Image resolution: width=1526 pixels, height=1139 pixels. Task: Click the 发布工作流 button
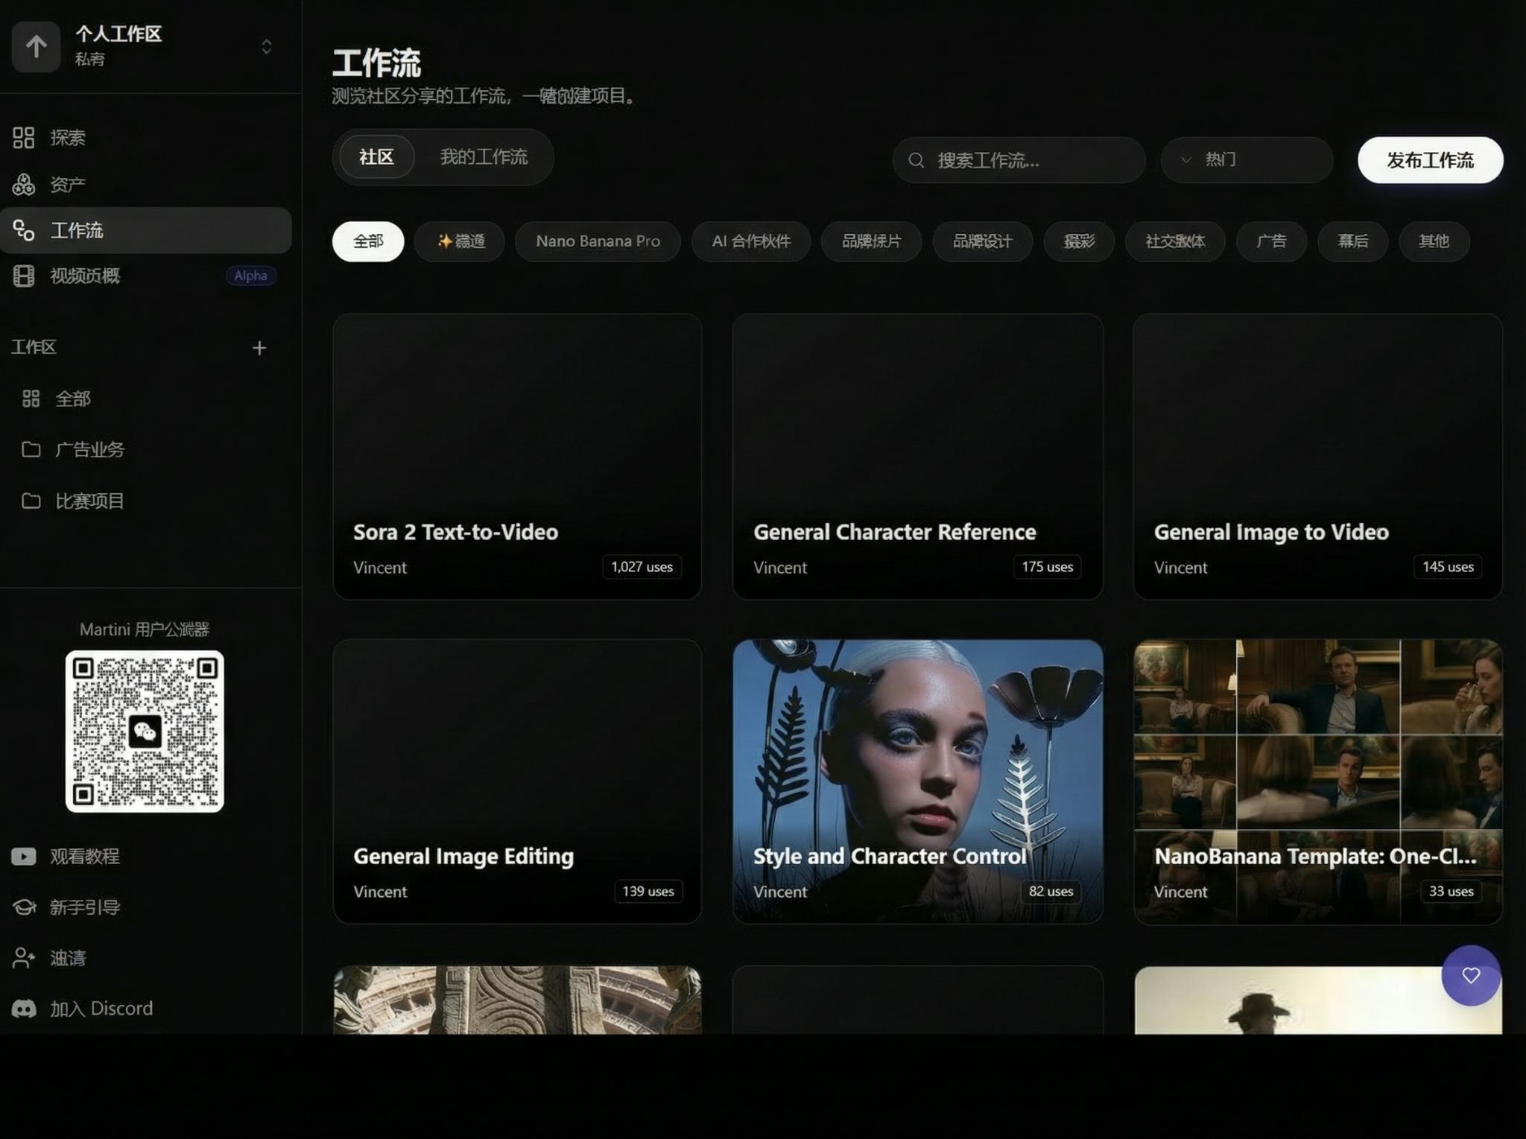click(x=1429, y=160)
